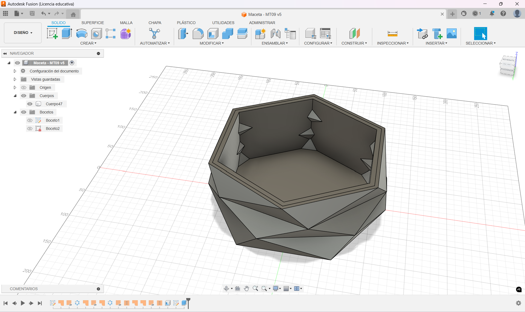Switch to the PLÁSTICO tab
525x312 pixels.
pos(186,23)
